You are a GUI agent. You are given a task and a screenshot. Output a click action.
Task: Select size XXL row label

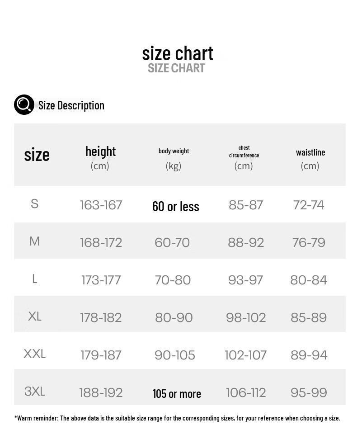pos(34,354)
